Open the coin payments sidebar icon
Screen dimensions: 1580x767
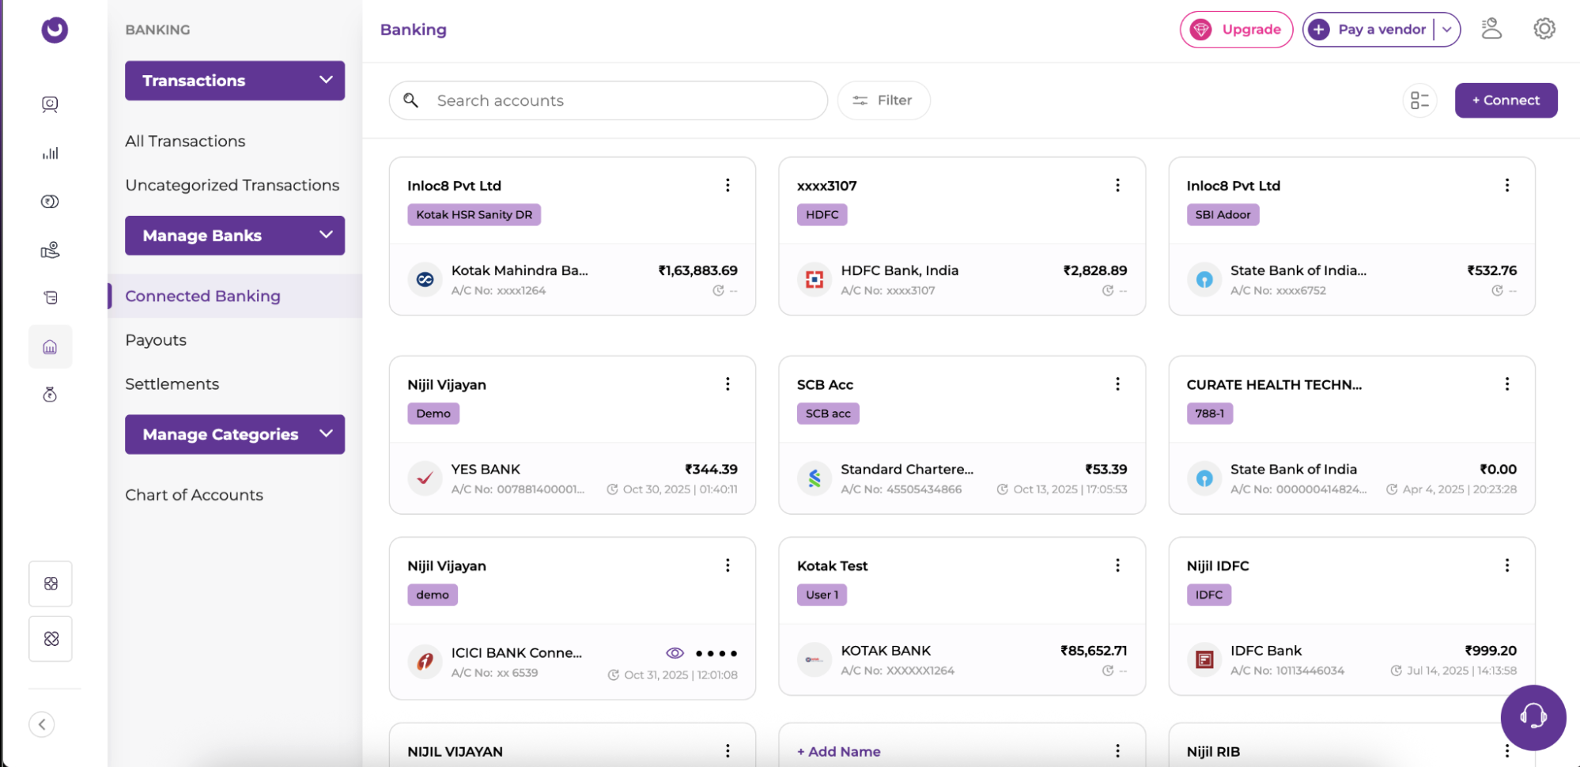(50, 202)
